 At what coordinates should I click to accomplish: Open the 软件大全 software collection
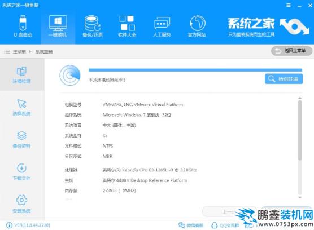[x=127, y=26]
